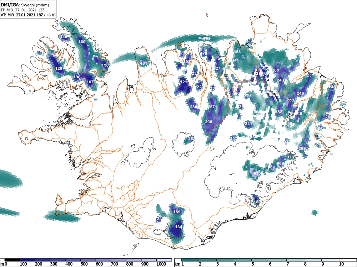357x267 pixels.
Task: Click the visibility value 196 on the map
Action: point(77,77)
